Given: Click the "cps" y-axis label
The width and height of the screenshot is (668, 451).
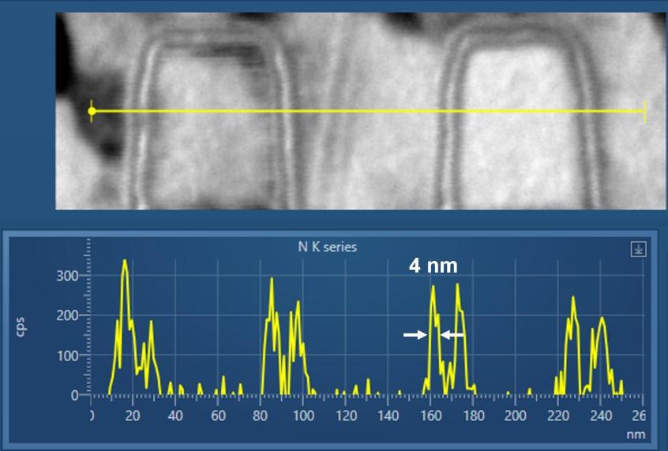Looking at the screenshot, I should 23,328.
